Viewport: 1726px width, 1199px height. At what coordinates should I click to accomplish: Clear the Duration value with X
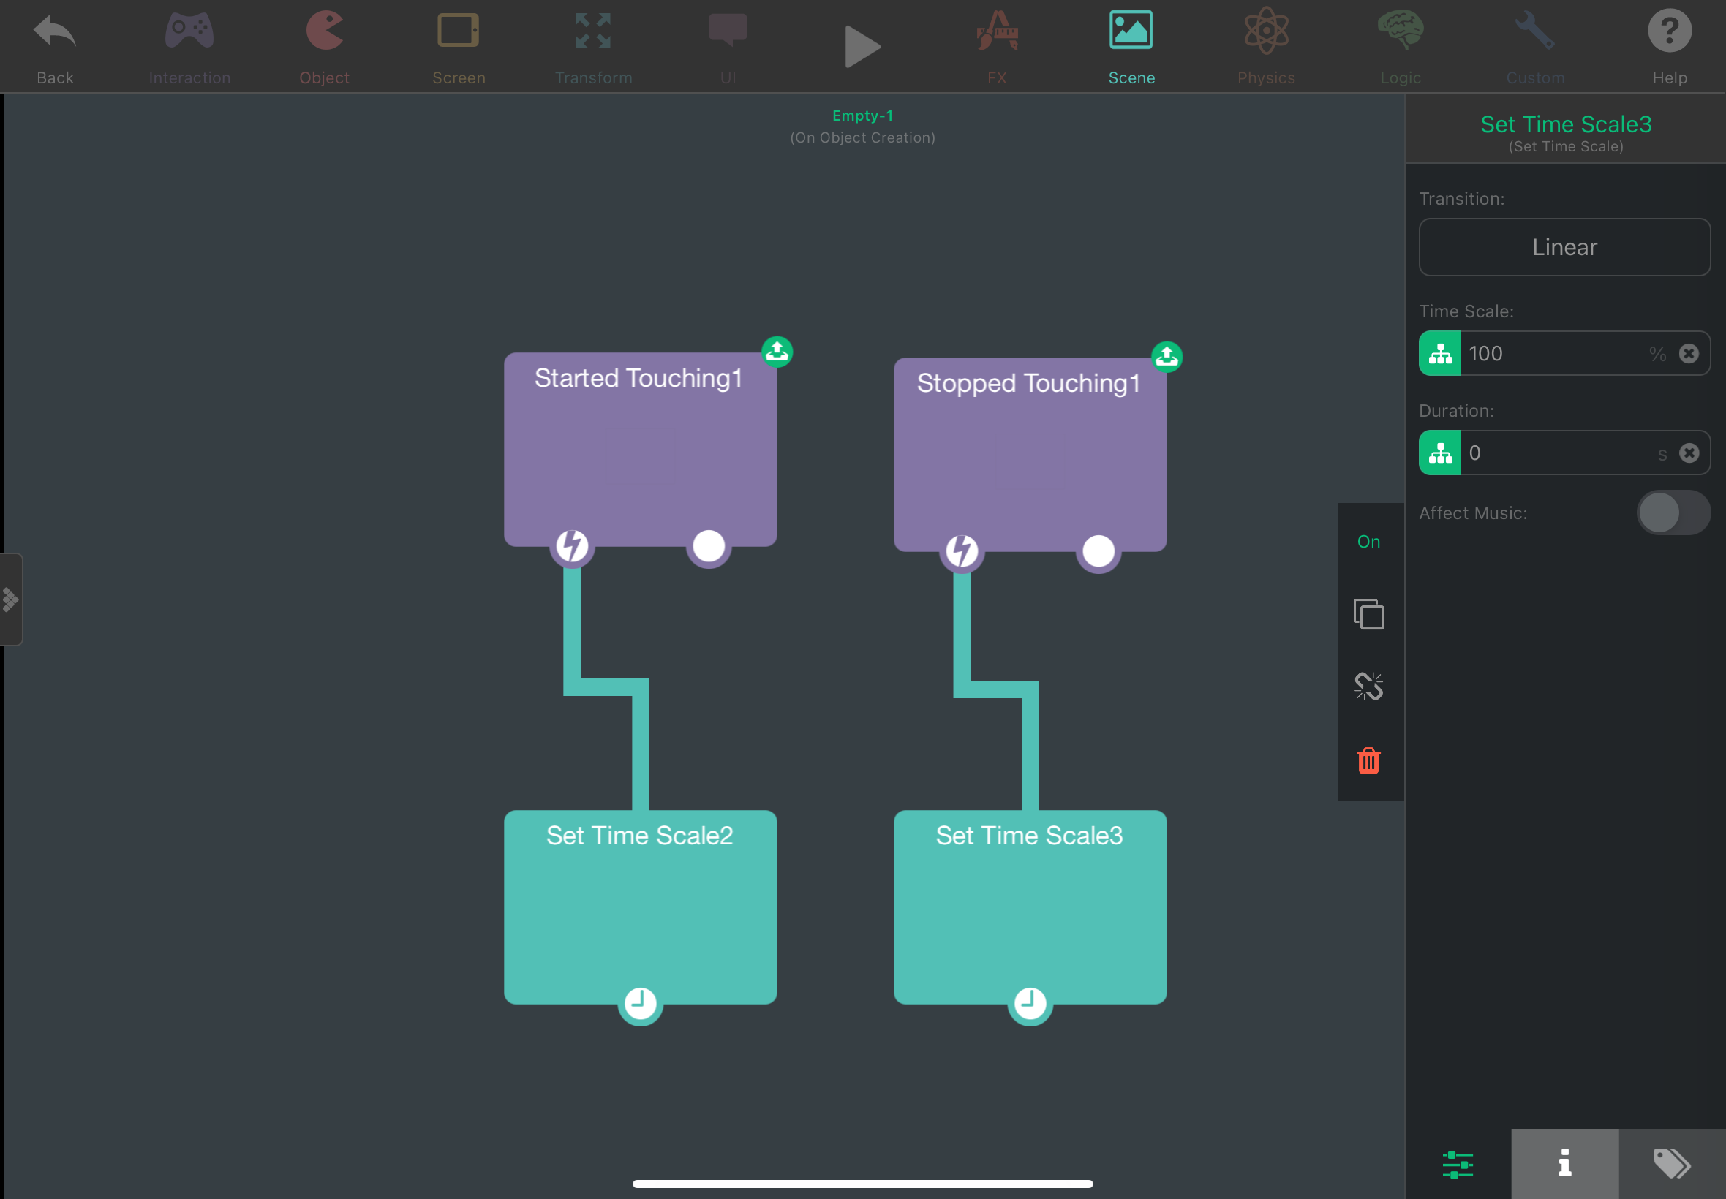[1689, 453]
